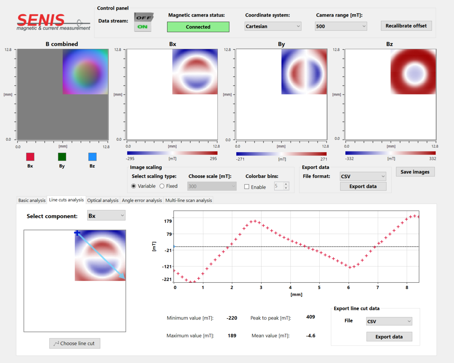Click the Choose line cut button
Viewport: 454px width, 363px height.
point(75,343)
